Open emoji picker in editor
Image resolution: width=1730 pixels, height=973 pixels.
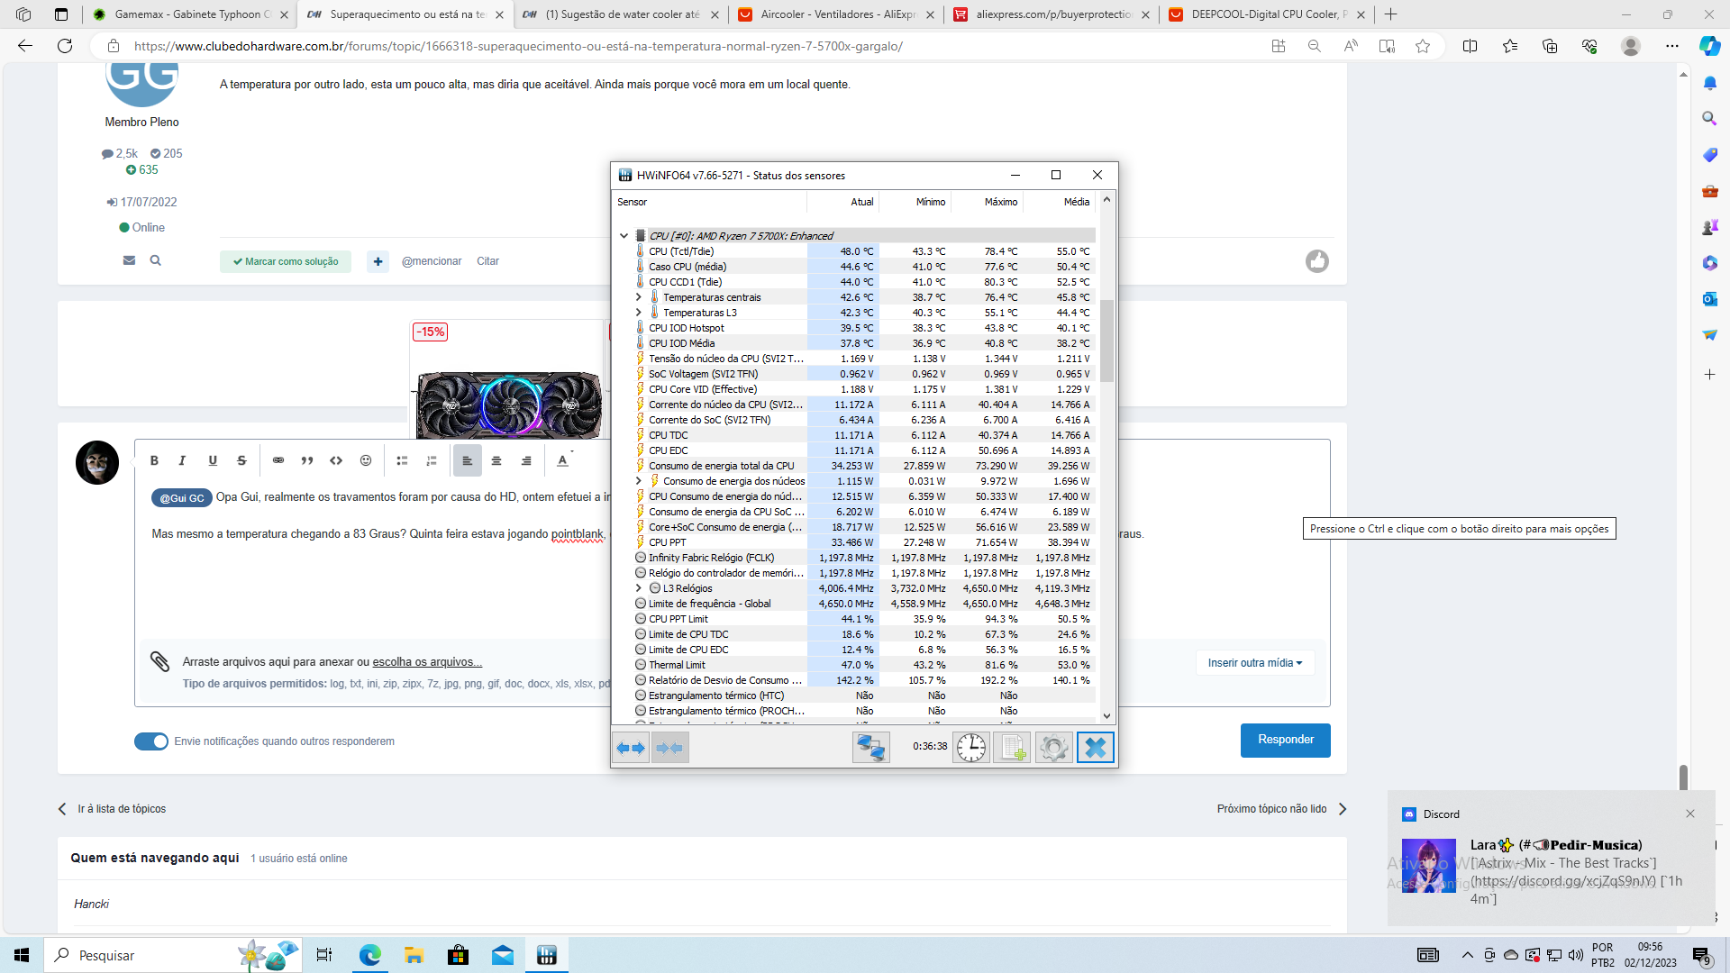tap(366, 460)
